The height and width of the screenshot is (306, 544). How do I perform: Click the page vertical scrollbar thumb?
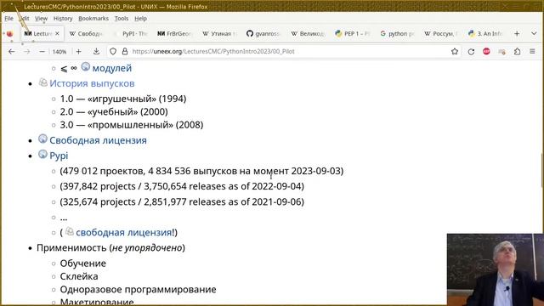(542, 171)
